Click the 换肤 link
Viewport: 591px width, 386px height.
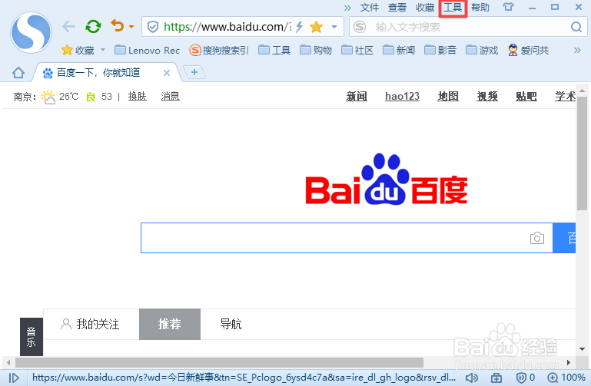[x=138, y=97]
